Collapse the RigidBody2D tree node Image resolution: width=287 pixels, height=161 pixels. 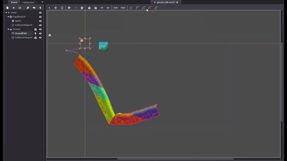[8, 17]
